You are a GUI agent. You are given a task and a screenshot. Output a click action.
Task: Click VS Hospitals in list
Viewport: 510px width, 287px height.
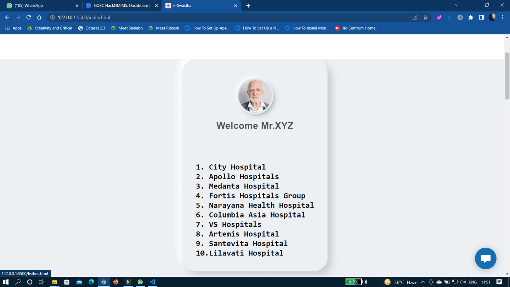coord(235,224)
